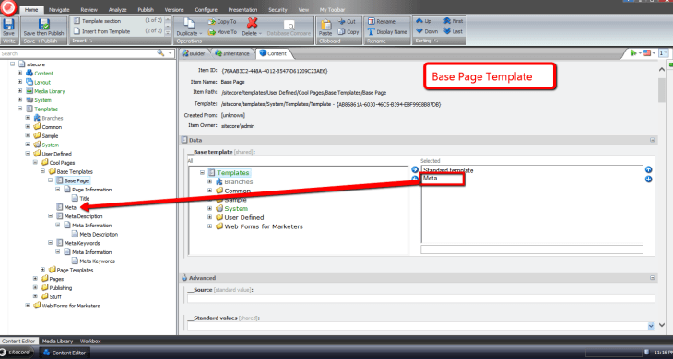Switch to the Review ribbon tab
This screenshot has width=673, height=359.
tap(89, 10)
